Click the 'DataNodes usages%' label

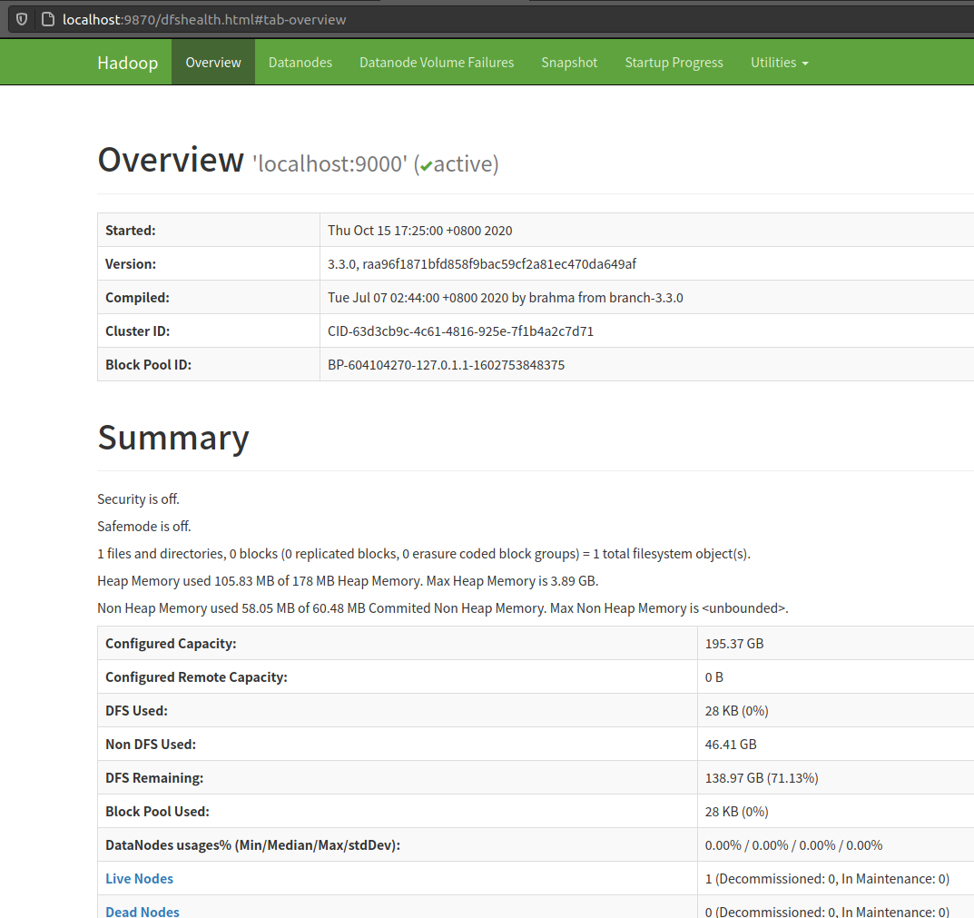click(x=253, y=845)
